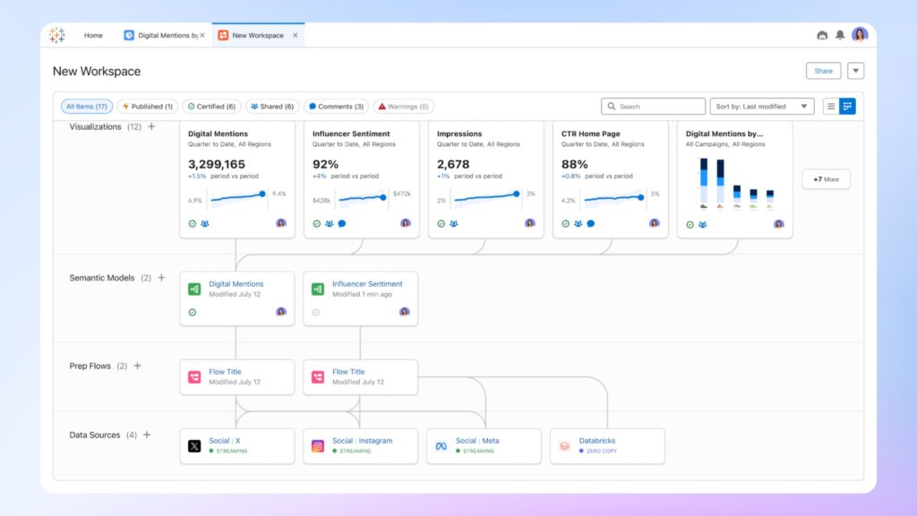Click the user profile avatar
Screen dimensions: 917x516
coord(860,35)
